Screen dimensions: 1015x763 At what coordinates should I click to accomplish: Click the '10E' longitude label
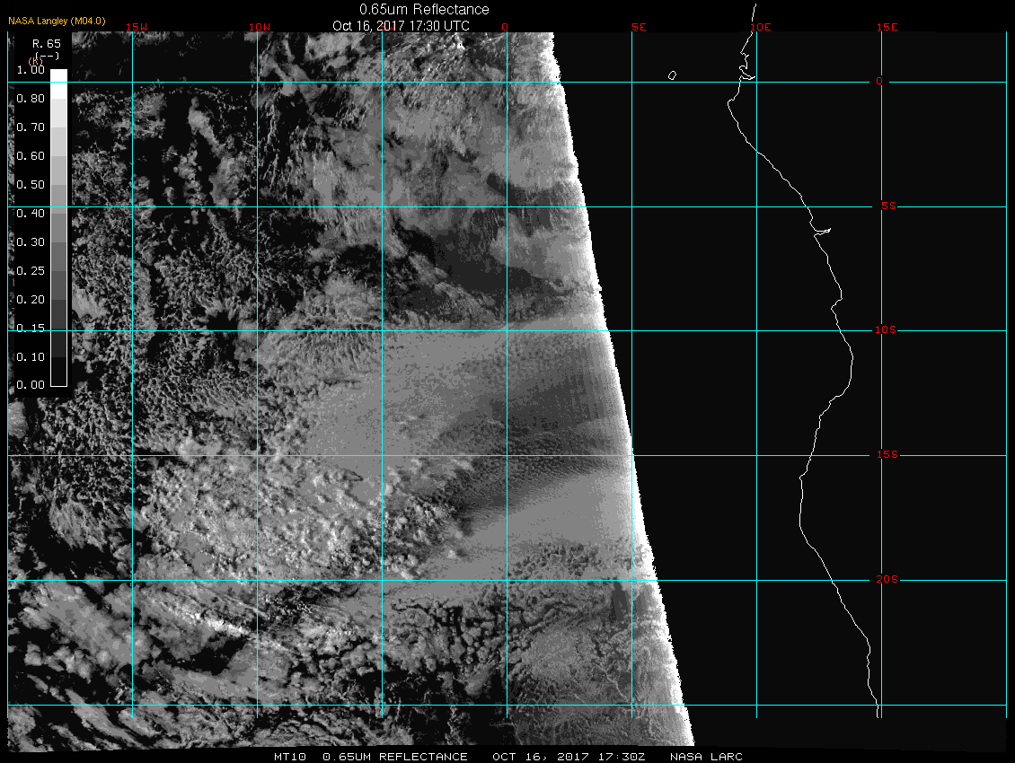pos(761,27)
